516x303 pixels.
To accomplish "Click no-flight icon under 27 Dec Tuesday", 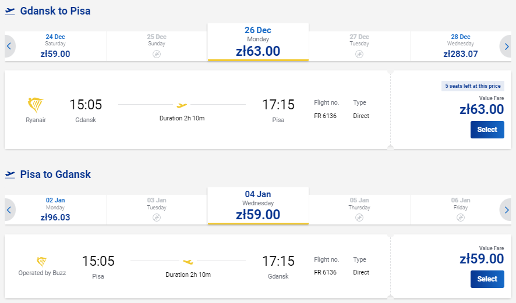I will (x=359, y=54).
